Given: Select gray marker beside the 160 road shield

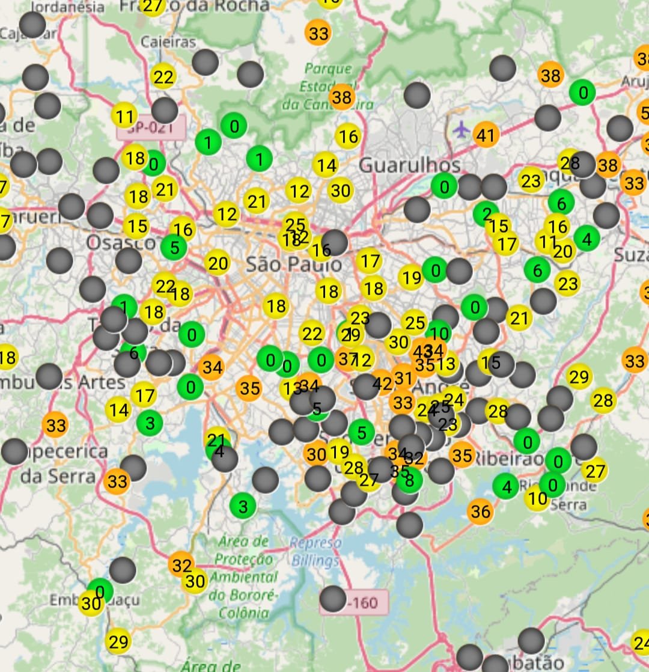Looking at the screenshot, I should point(333,599).
